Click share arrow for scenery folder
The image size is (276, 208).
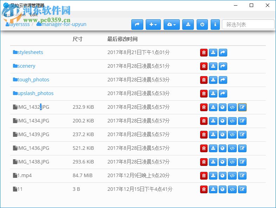[x=223, y=66]
